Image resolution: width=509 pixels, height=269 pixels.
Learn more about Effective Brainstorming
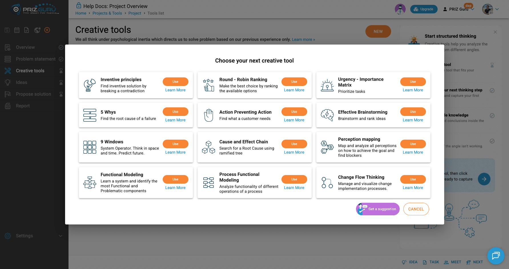(413, 120)
